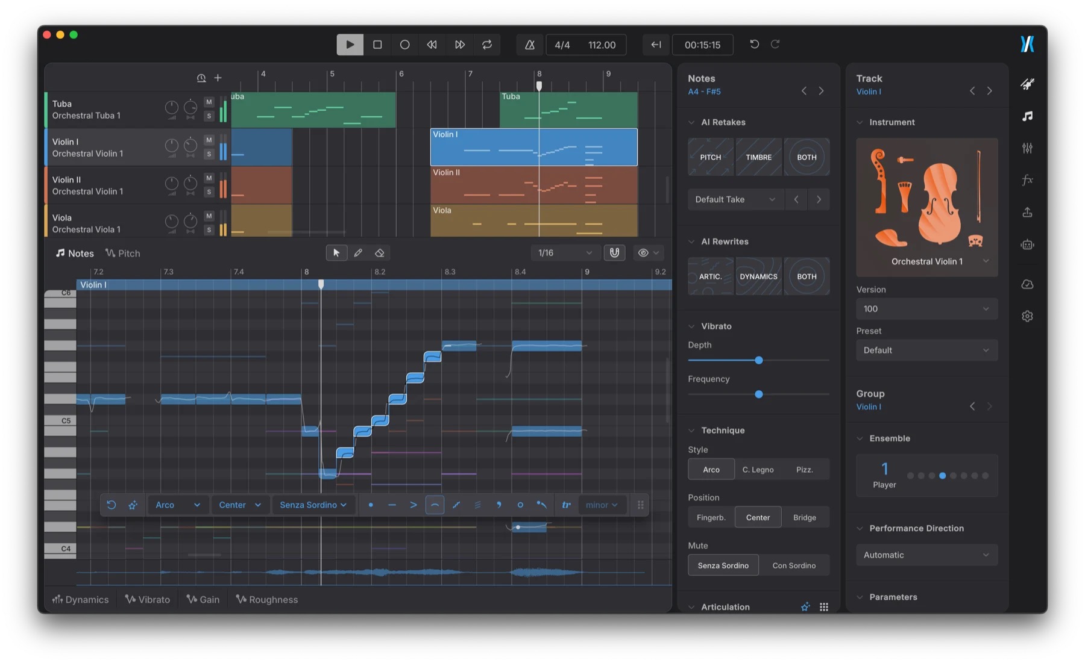This screenshot has width=1085, height=663.
Task: Click the Record button
Action: (404, 45)
